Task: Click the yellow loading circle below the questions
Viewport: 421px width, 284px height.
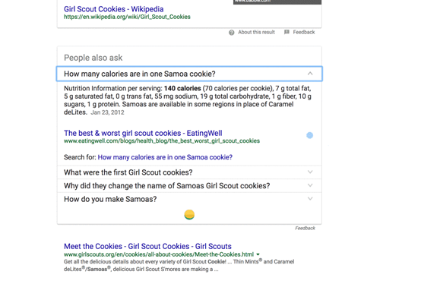Action: click(189, 215)
